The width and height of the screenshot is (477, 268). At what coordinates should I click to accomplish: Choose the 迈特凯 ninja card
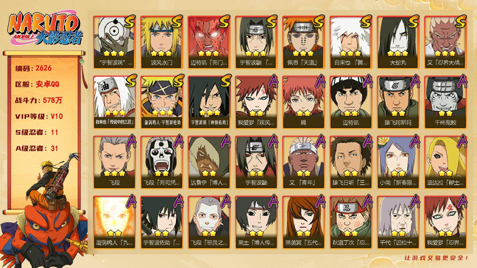pyautogui.click(x=351, y=102)
